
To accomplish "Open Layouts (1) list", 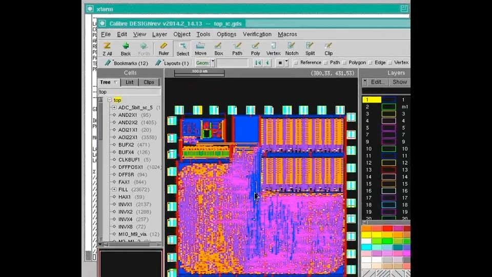I will coord(172,63).
